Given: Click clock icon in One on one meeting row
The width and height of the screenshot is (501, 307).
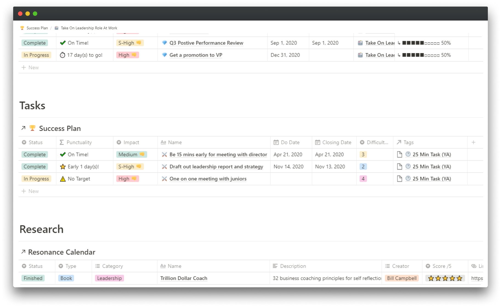Looking at the screenshot, I should tap(408, 178).
